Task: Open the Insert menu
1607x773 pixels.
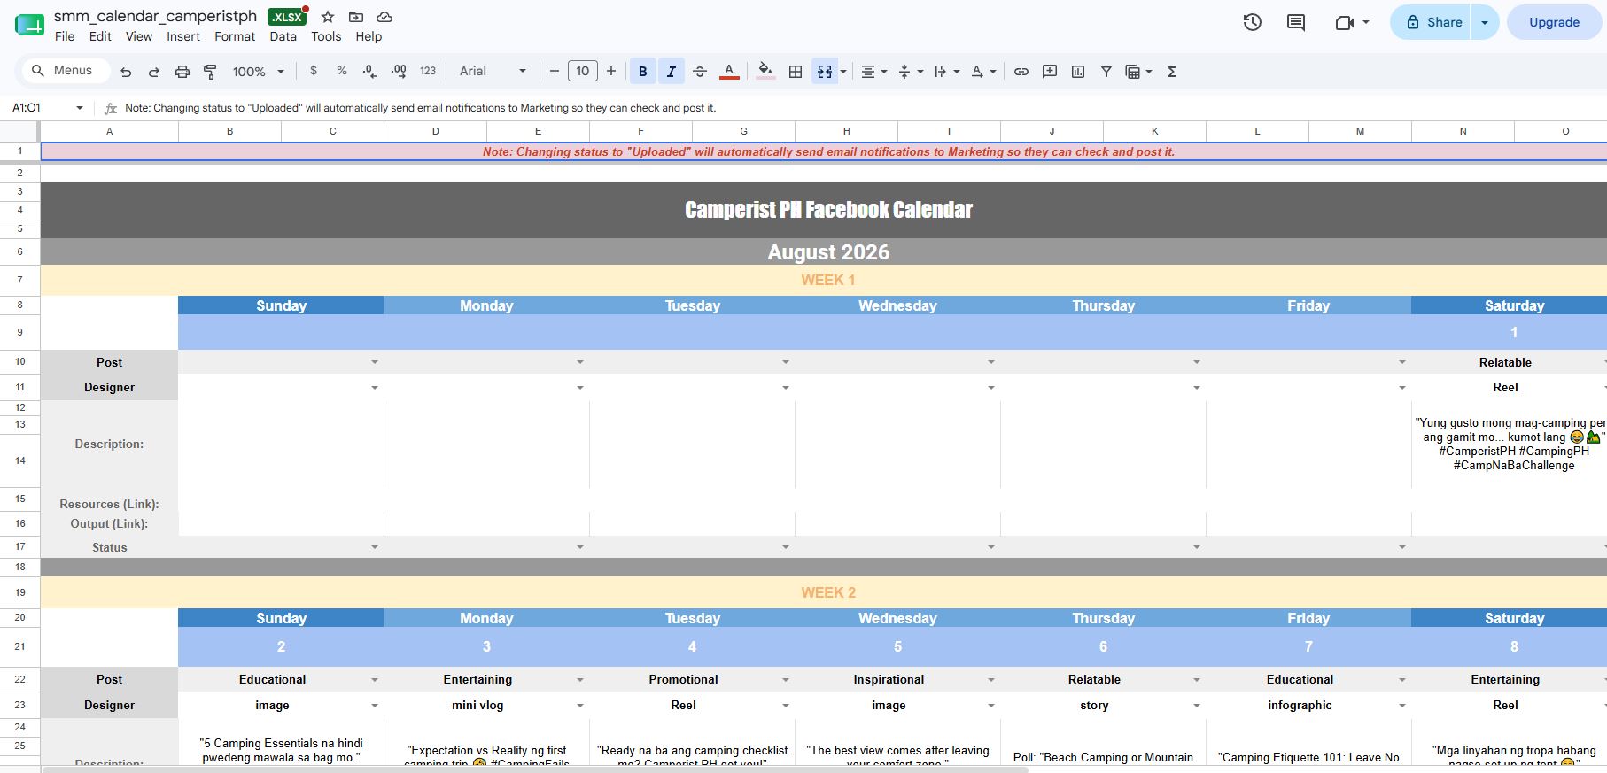Action: 183,36
